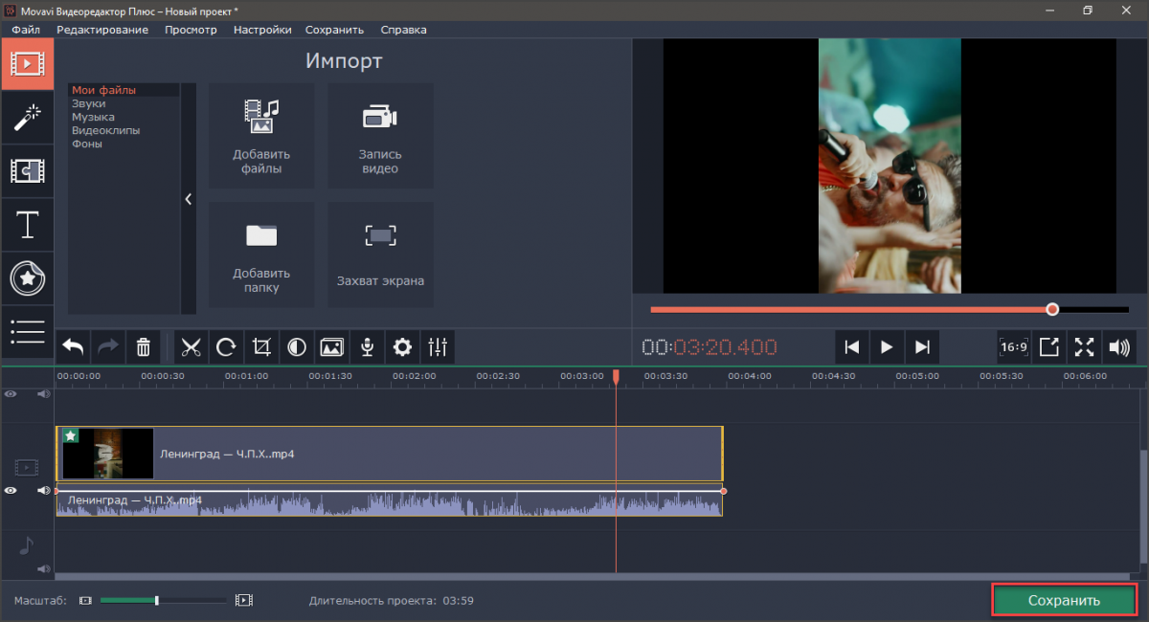
Task: Click the Undo arrow button
Action: 74,346
